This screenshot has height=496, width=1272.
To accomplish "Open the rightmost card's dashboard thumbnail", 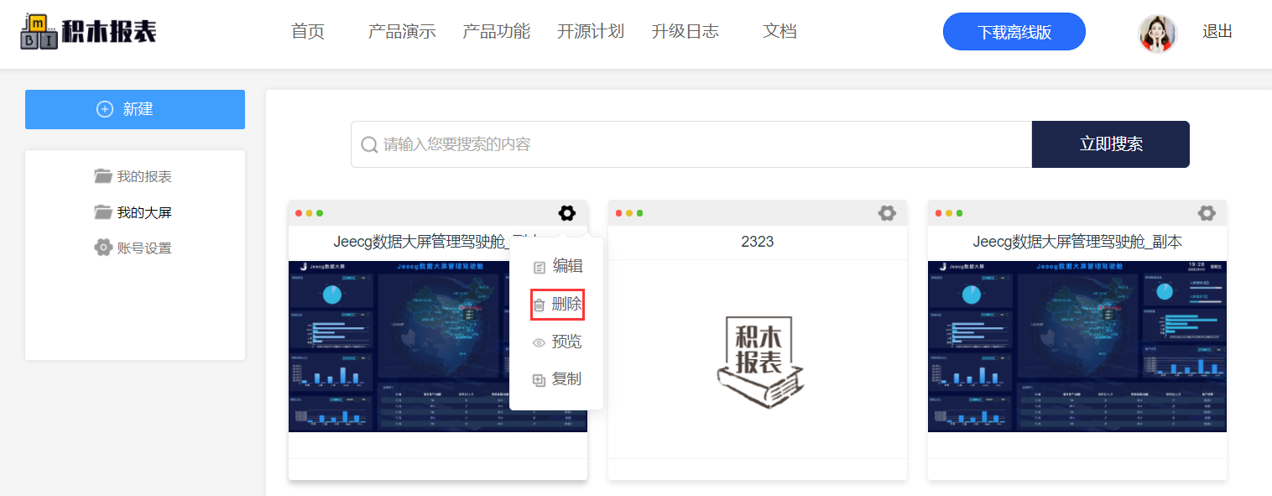I will tap(1077, 346).
